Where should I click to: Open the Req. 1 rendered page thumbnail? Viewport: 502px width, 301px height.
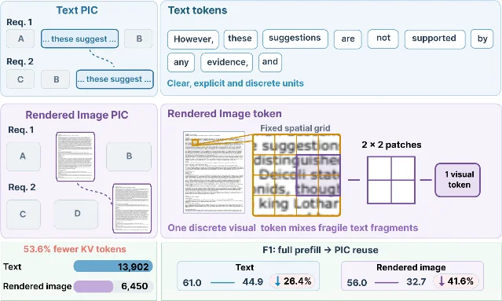75,156
